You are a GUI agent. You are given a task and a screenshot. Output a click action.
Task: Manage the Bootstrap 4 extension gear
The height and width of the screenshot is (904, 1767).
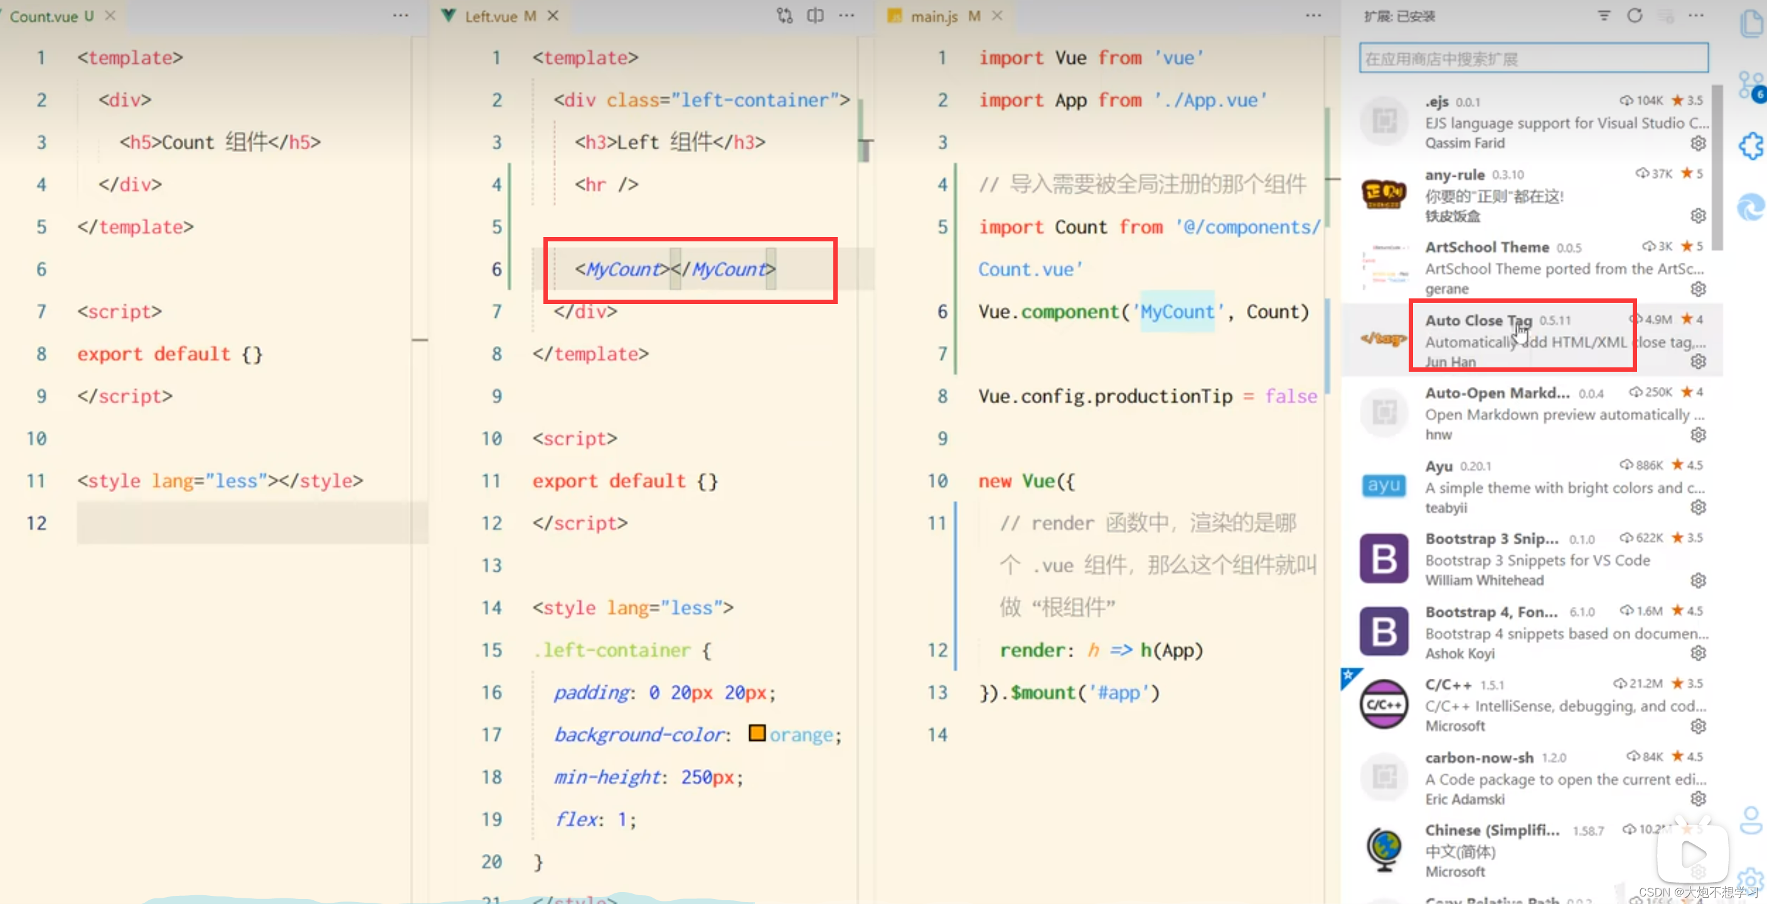1699,653
